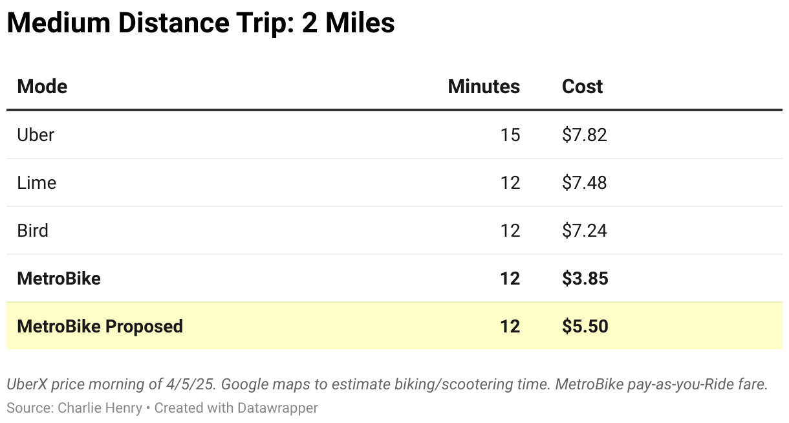This screenshot has width=789, height=423.
Task: Click the $7.82 Uber cost
Action: pyautogui.click(x=584, y=135)
